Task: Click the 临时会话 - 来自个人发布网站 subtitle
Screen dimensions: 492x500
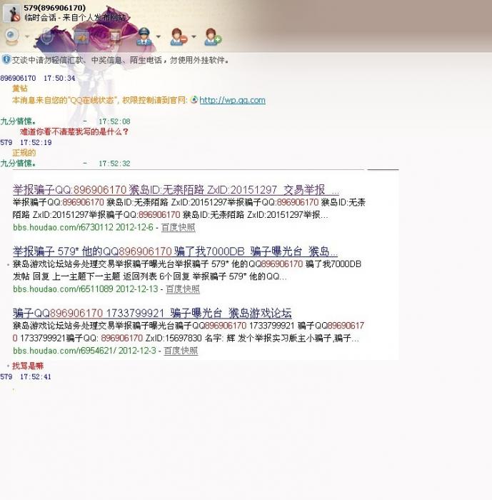Action: coord(74,17)
